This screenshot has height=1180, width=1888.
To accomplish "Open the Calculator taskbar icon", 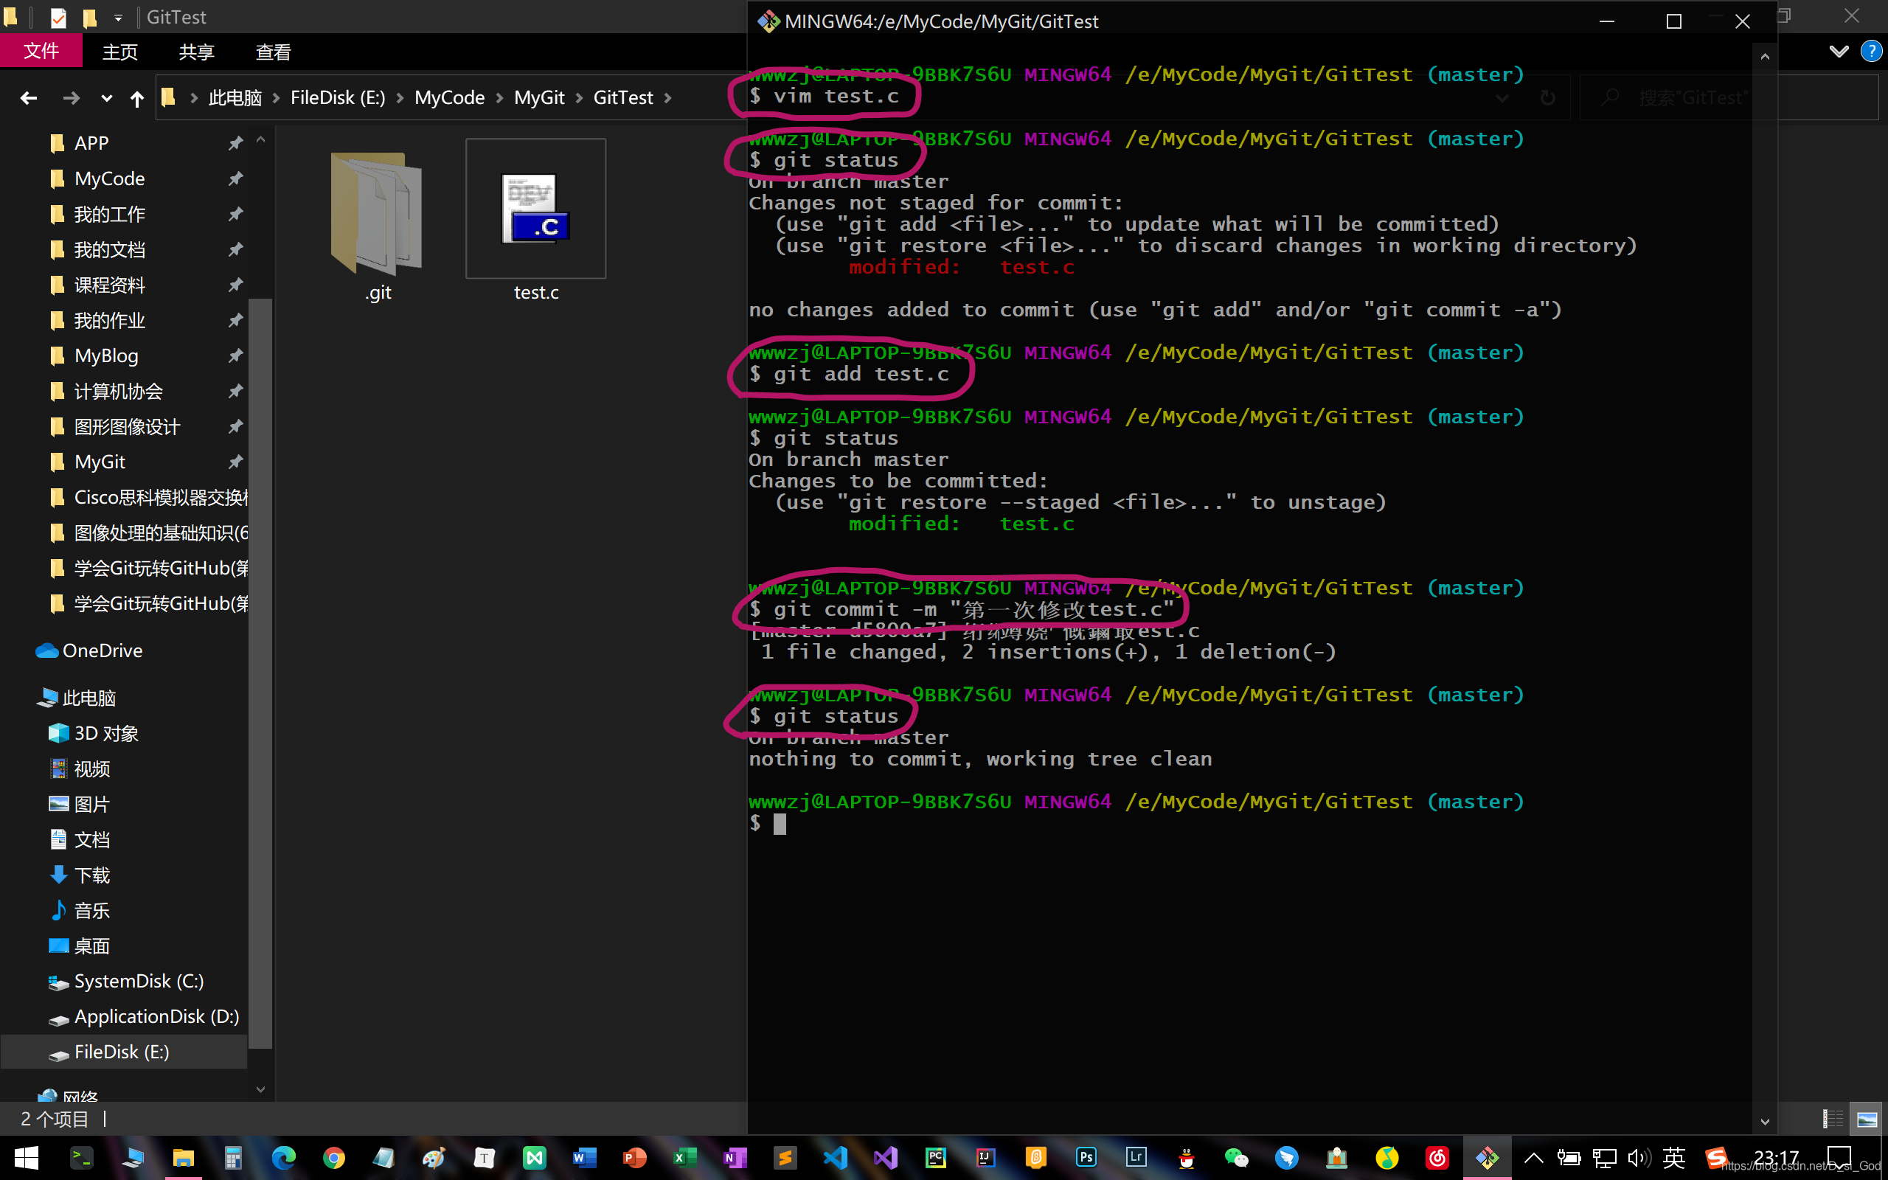I will tap(233, 1157).
